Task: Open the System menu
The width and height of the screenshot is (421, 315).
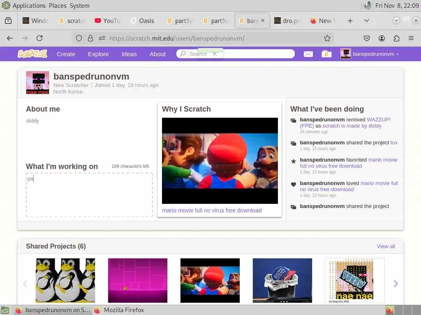Action: (x=80, y=6)
